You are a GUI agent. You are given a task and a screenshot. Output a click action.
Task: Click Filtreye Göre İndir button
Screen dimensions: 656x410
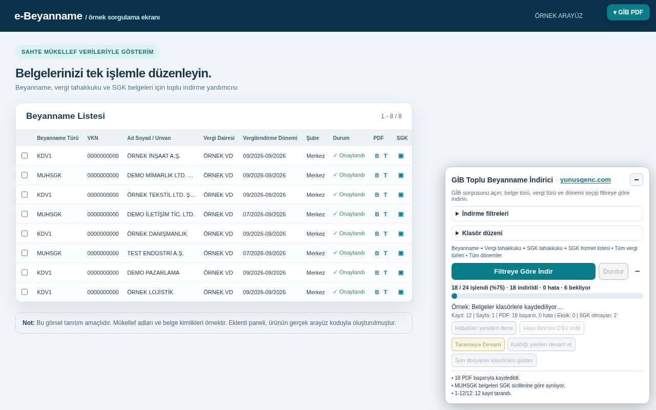[523, 272]
